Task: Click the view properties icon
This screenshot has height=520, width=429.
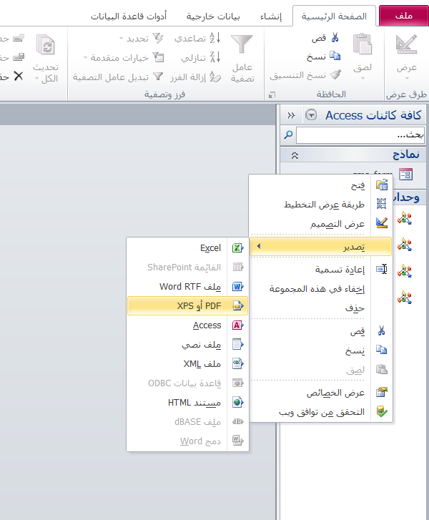Action: [x=382, y=392]
